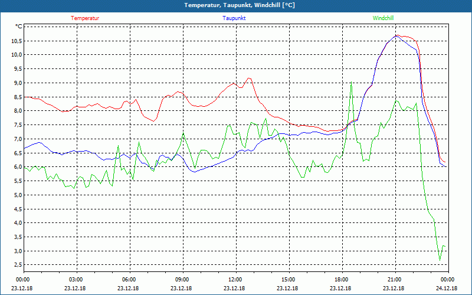This screenshot has height=295, width=472.
Task: Click the '24.12.18' date label
Action: pyautogui.click(x=447, y=289)
